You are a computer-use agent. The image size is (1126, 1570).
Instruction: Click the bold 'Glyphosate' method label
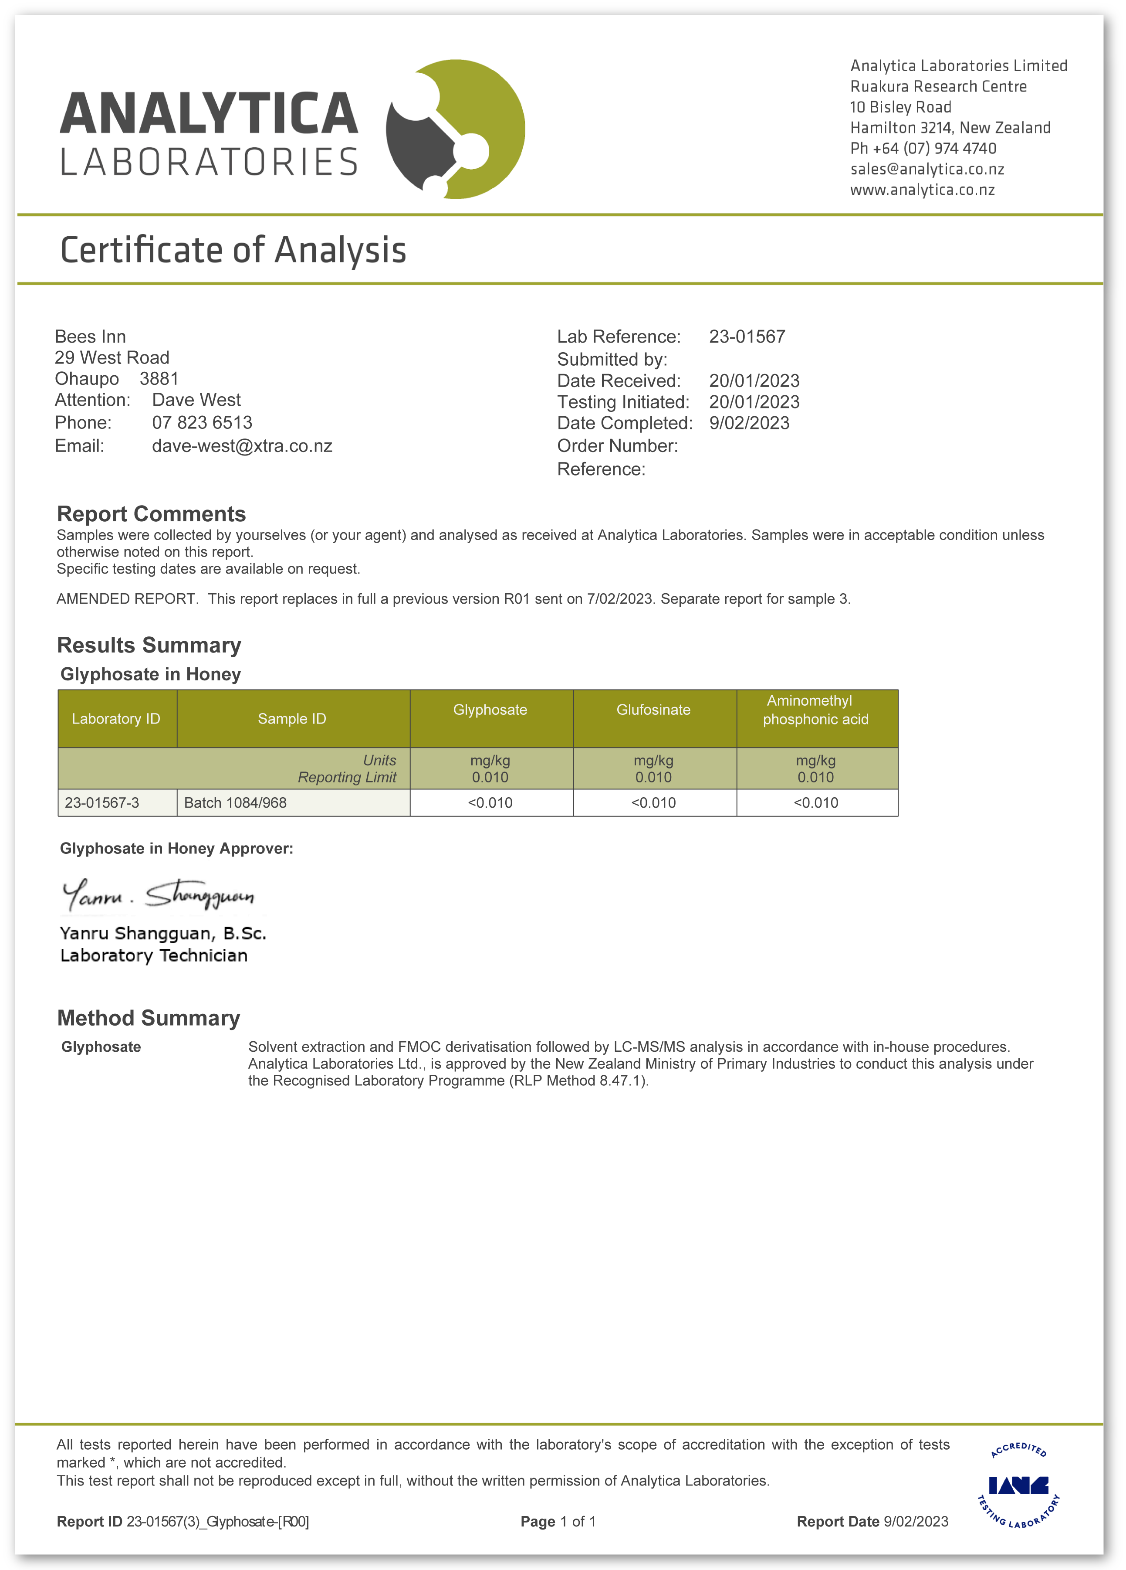click(x=101, y=1047)
